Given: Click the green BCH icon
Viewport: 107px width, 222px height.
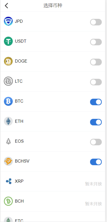Looking at the screenshot, I should click(8, 201).
